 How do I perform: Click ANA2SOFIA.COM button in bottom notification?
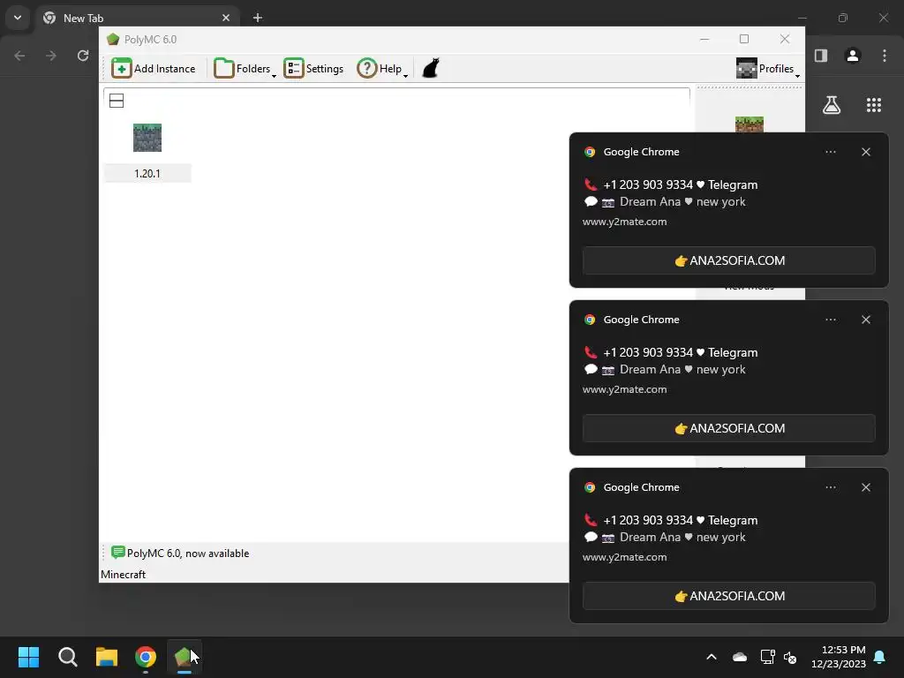point(728,596)
